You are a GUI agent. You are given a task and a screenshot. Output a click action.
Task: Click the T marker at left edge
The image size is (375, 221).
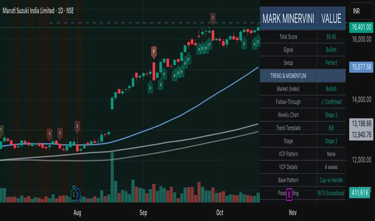click(x=1, y=131)
